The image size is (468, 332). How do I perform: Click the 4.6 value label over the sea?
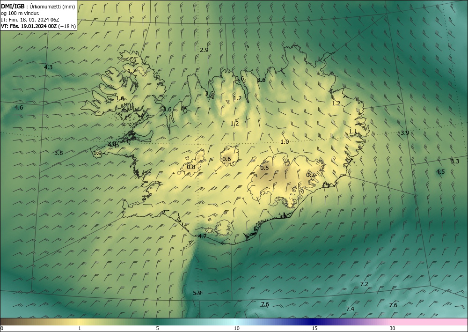coord(19,108)
